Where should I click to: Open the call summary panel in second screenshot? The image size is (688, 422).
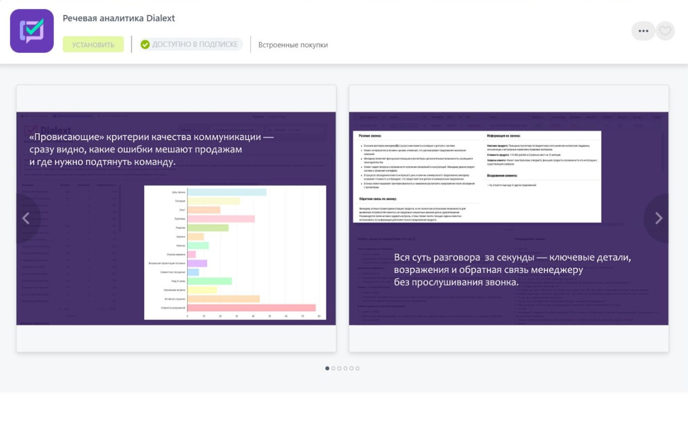(477, 176)
